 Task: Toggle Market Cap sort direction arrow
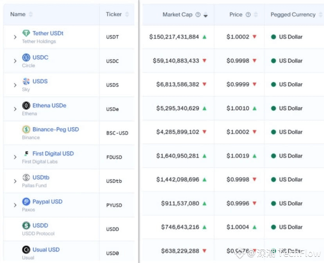click(x=205, y=15)
